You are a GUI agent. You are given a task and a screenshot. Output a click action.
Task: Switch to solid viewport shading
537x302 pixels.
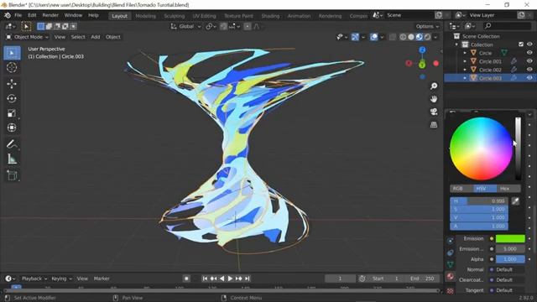pyautogui.click(x=411, y=37)
